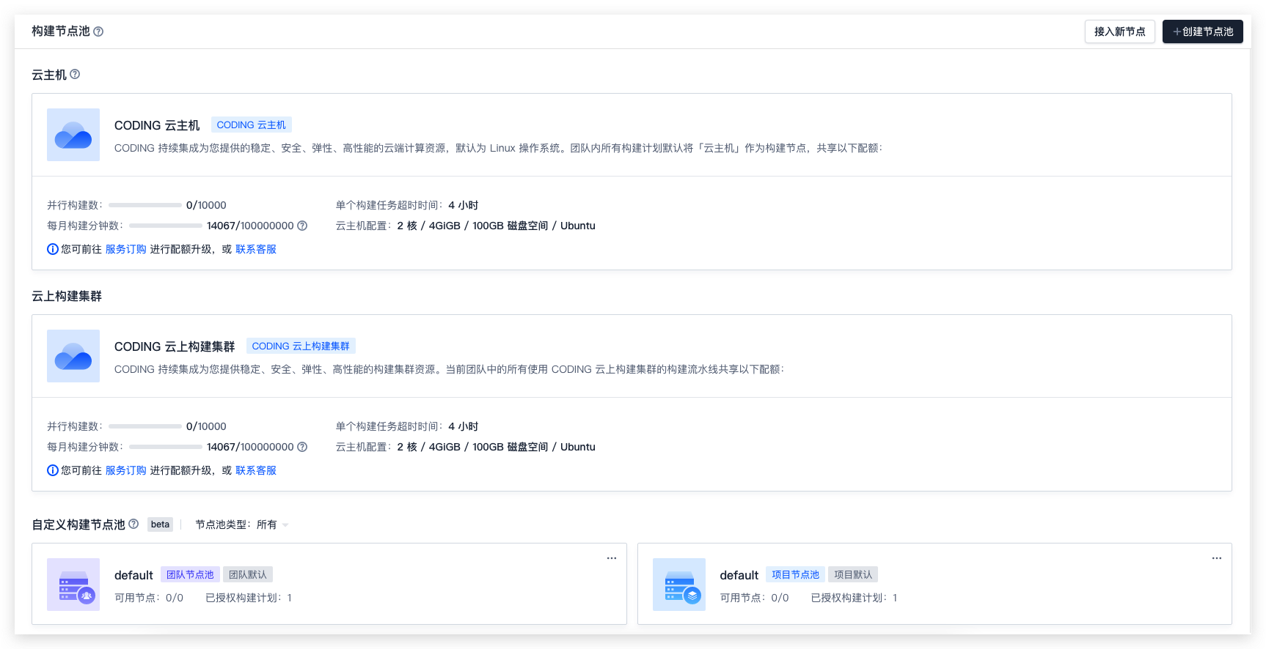Click 云主机 并行构建数 progress bar
Viewport: 1266px width, 649px height.
coord(145,205)
